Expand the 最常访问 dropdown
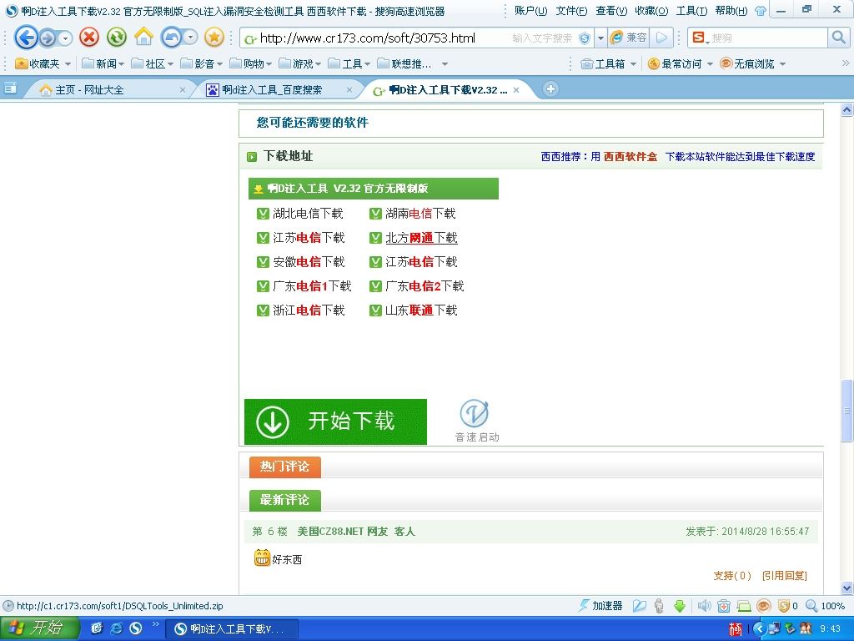This screenshot has width=854, height=641. point(710,64)
